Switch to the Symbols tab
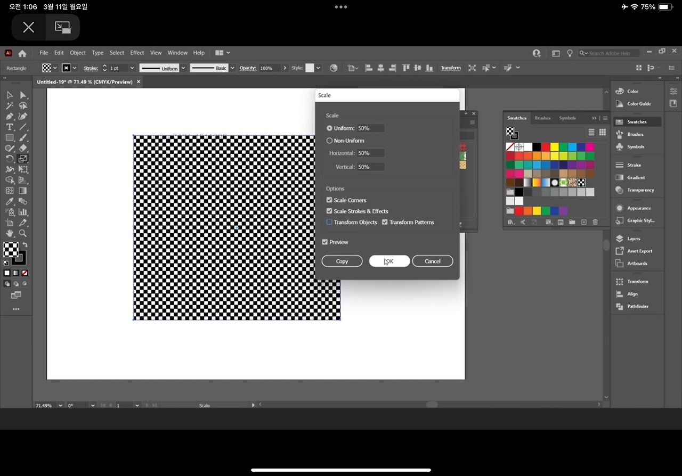The image size is (682, 476). [x=567, y=118]
